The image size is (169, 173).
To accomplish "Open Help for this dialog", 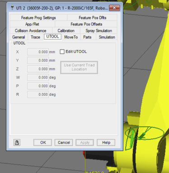I will 106,143.
